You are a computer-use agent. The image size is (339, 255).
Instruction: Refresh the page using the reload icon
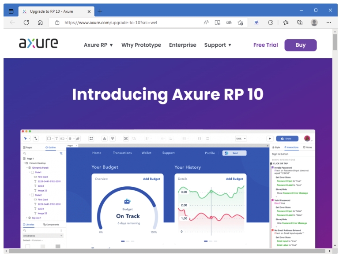[26, 22]
